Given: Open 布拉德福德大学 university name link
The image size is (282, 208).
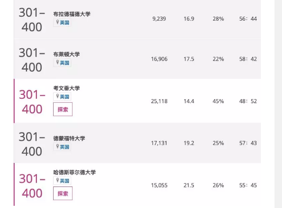Looking at the screenshot, I should pos(72,14).
